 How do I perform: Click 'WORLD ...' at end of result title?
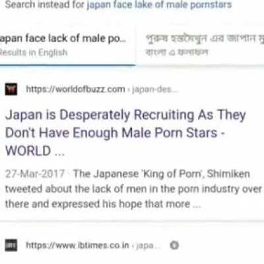point(35,151)
